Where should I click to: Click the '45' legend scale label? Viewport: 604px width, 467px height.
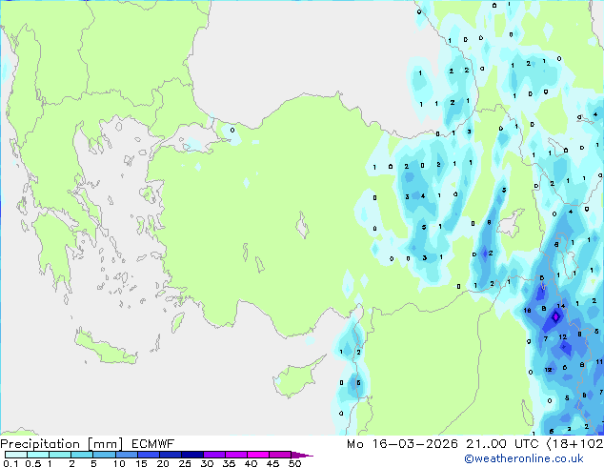click(x=272, y=463)
